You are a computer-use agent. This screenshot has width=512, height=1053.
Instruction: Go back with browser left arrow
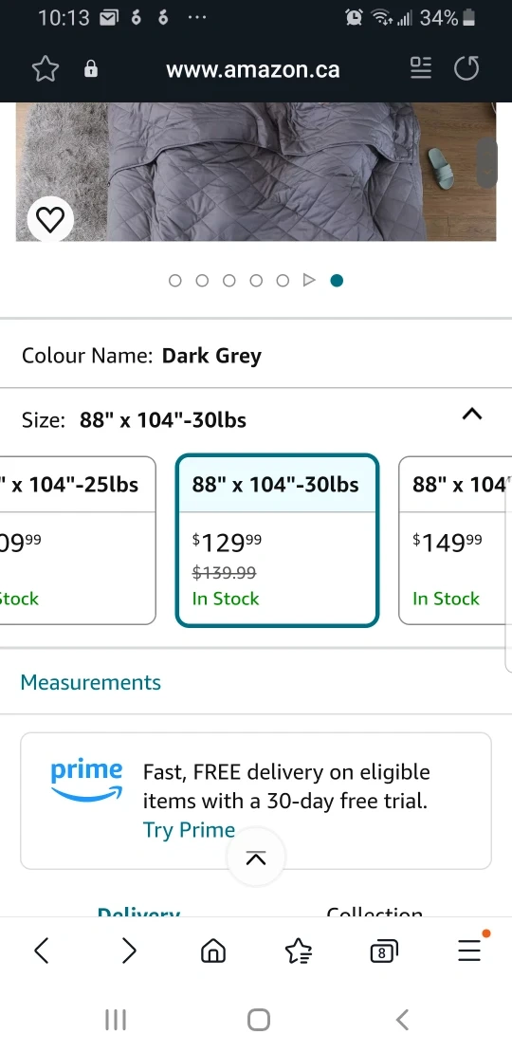[x=42, y=951]
